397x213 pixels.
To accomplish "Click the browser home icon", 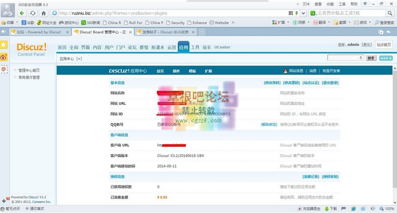I will click(44, 13).
